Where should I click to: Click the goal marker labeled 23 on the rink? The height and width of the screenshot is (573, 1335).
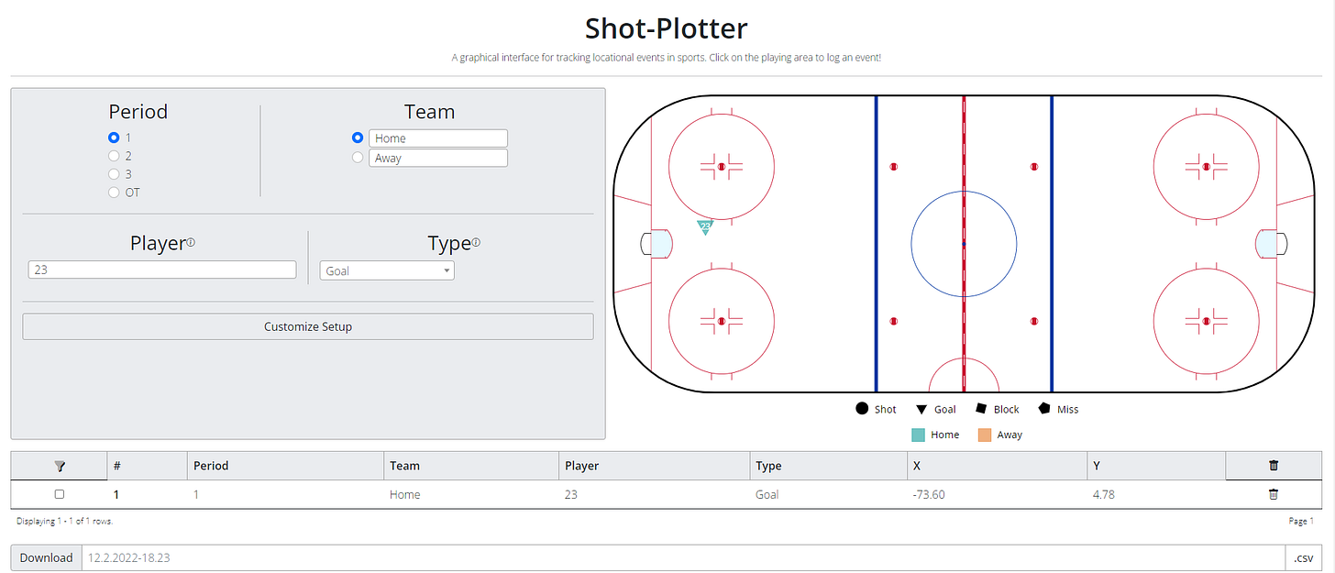tap(705, 226)
